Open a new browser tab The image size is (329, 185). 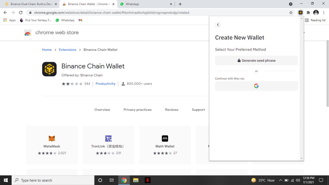tap(180, 4)
